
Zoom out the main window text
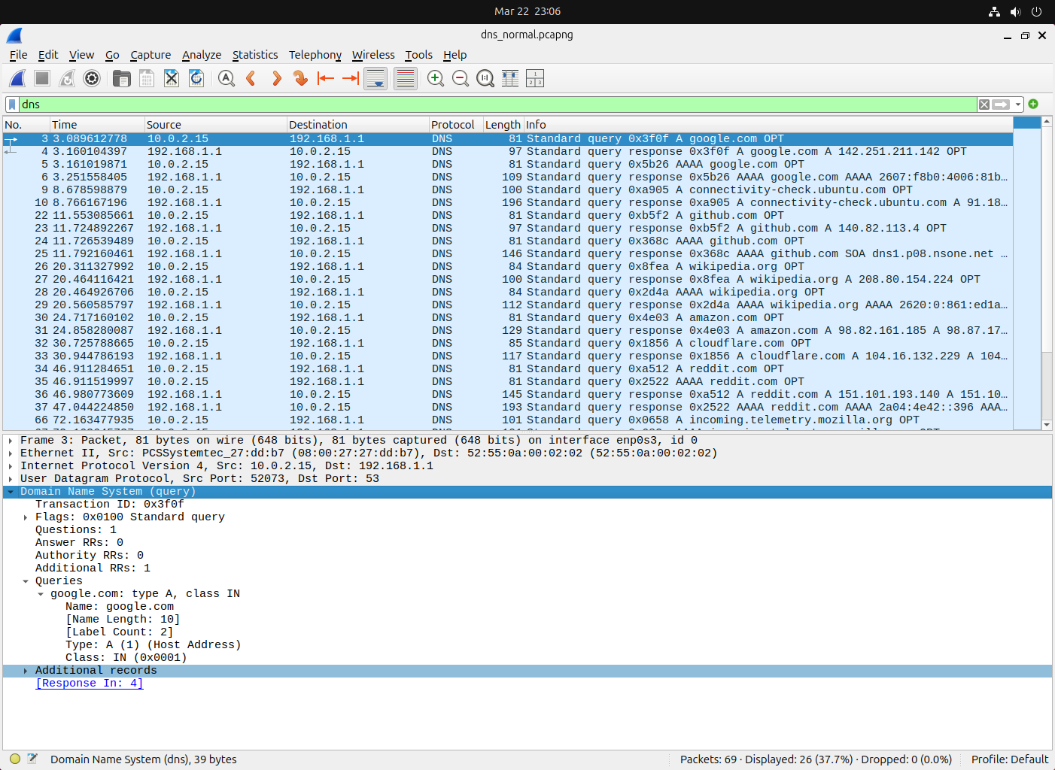[461, 78]
